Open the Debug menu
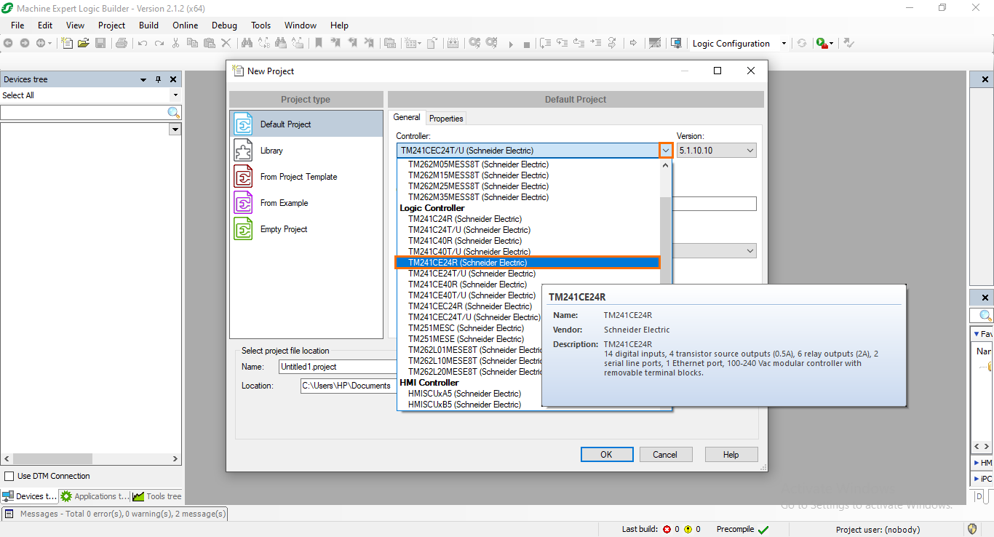 point(224,25)
